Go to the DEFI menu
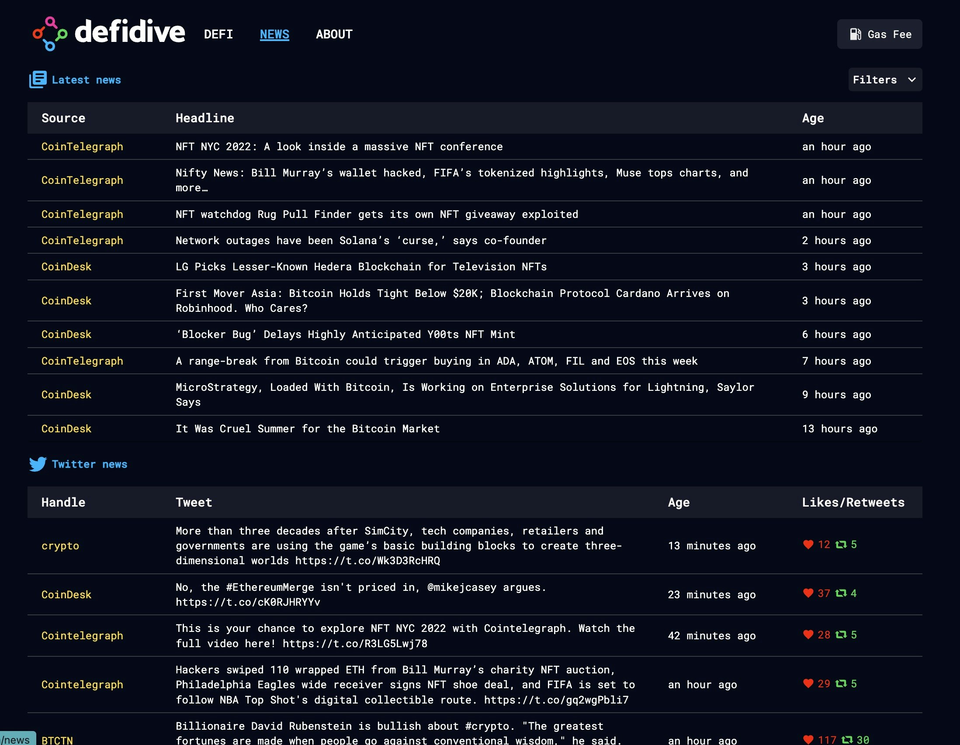 click(x=218, y=34)
